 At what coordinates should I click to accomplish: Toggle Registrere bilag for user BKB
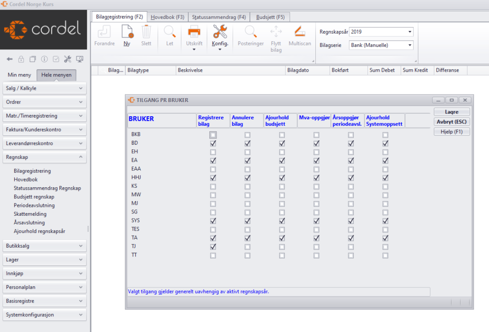coord(213,135)
